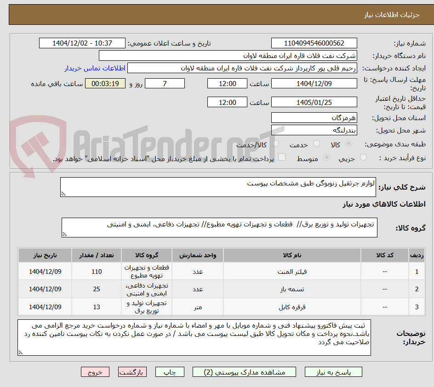
Task: Click the بازگشت back button
Action: (132, 372)
